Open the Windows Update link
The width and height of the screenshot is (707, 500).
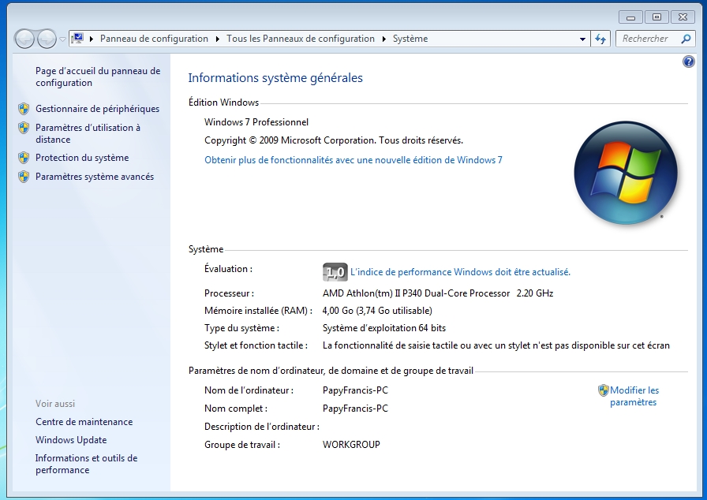[x=71, y=440]
